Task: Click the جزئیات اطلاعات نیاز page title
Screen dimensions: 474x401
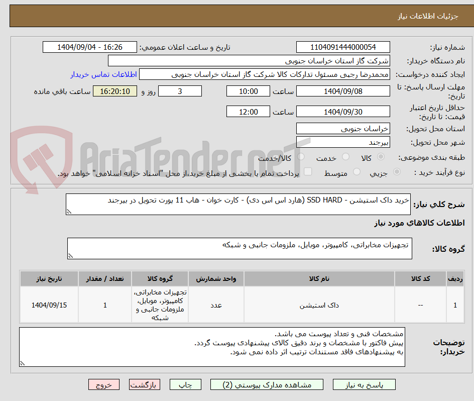Action: [428, 16]
